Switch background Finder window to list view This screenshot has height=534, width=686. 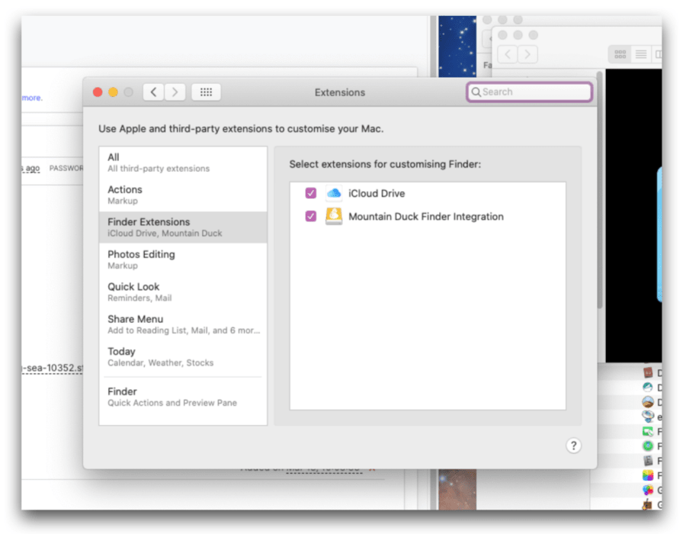[x=641, y=54]
